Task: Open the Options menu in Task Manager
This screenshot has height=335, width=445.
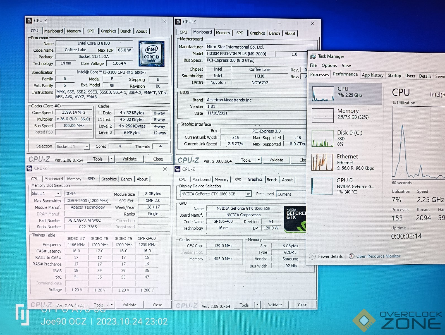Action: (x=329, y=65)
